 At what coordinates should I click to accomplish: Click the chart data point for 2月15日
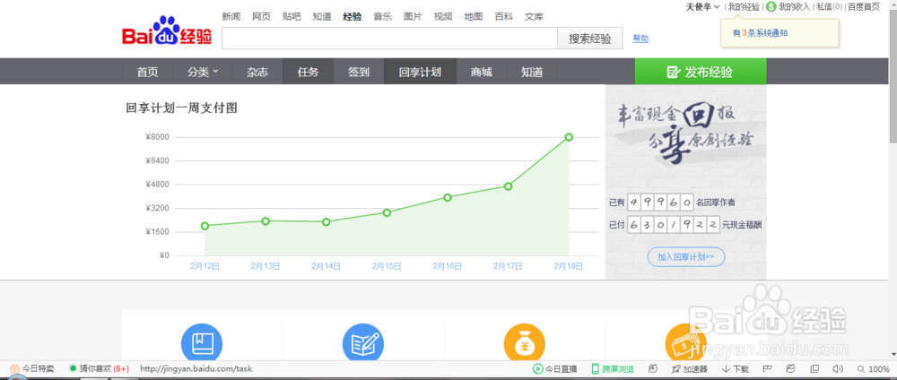click(x=387, y=212)
